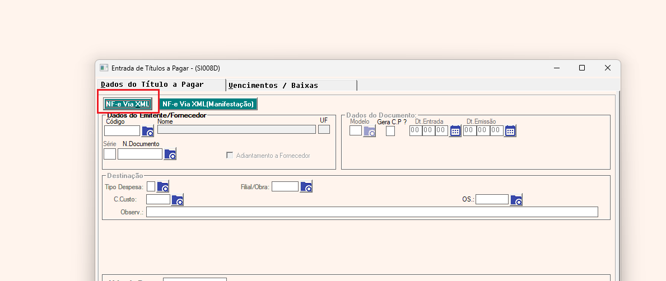The width and height of the screenshot is (666, 281).
Task: Focus the OS. input field
Action: click(x=492, y=199)
